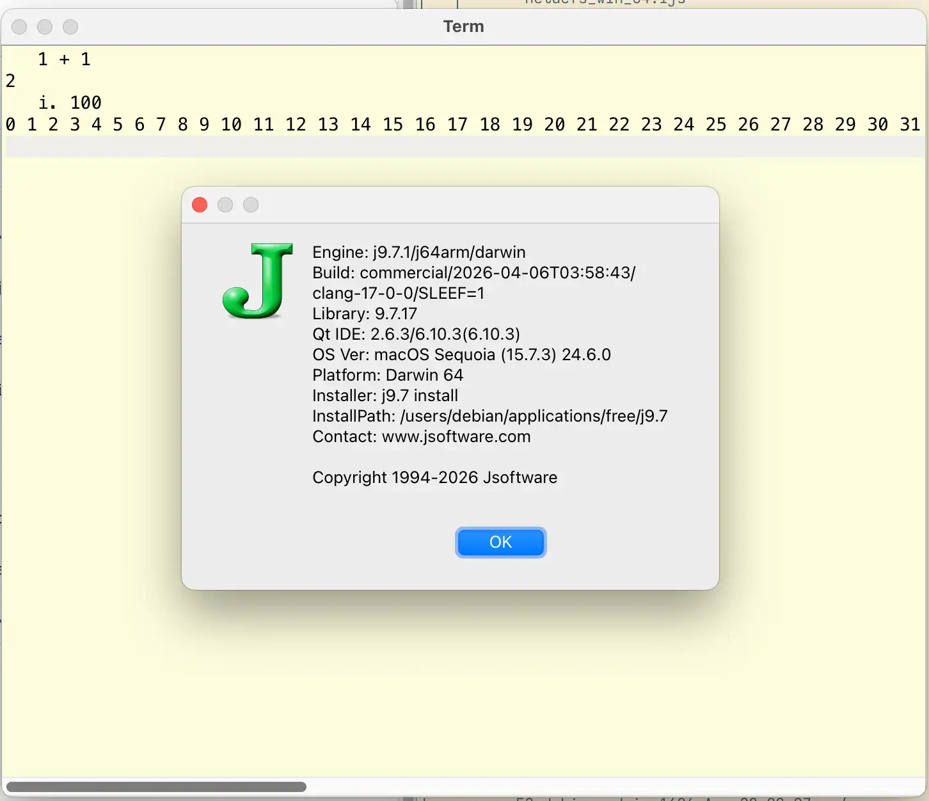Click the highlighted input line in the Term window
Screen dimensions: 929x801
click(x=464, y=147)
